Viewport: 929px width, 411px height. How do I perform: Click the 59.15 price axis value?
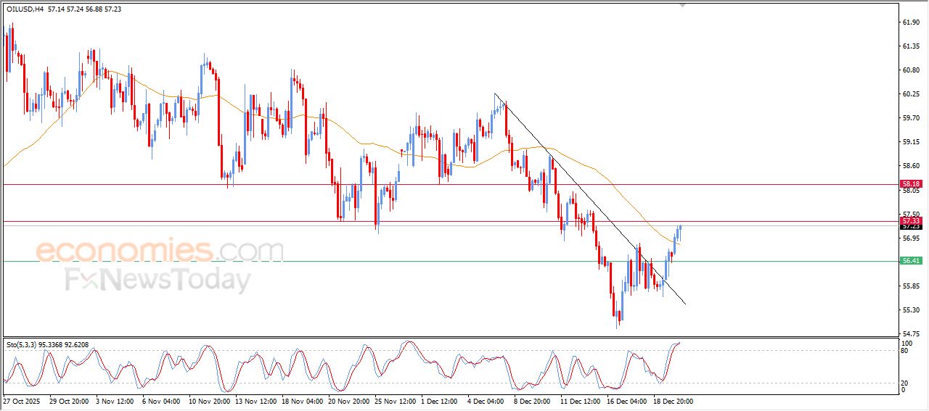point(911,142)
